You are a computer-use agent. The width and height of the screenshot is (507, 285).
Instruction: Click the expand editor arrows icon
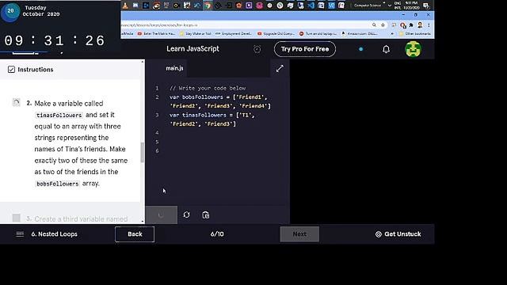(280, 69)
